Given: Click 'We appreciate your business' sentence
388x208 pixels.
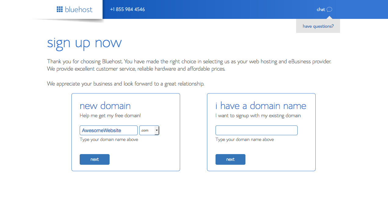Looking at the screenshot, I should tap(125, 84).
